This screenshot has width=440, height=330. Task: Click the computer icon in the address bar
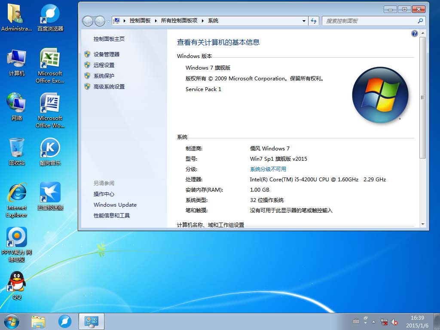(x=117, y=21)
